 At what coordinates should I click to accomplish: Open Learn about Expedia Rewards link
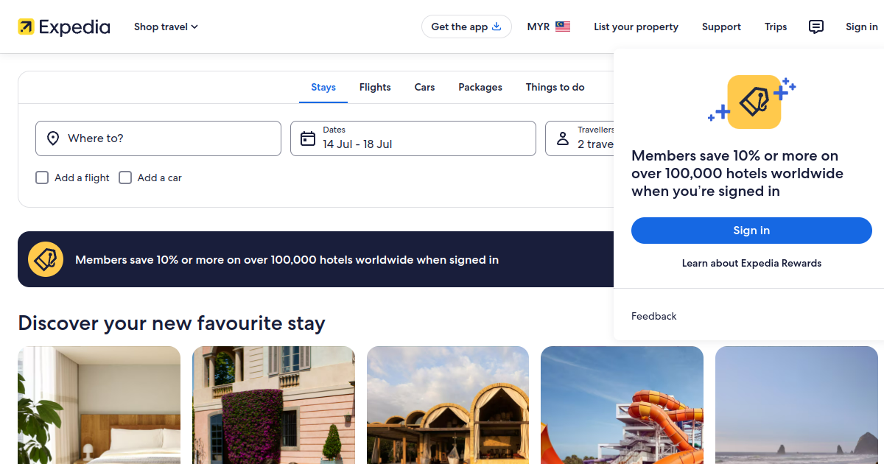751,263
